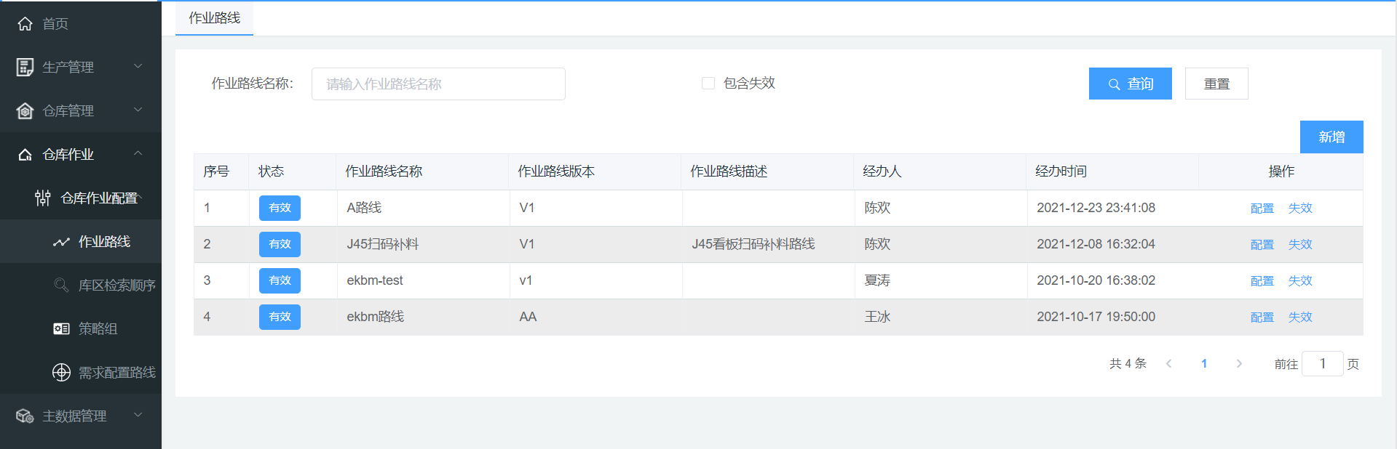Expand the 主数据管理 menu chevron

pos(138,415)
